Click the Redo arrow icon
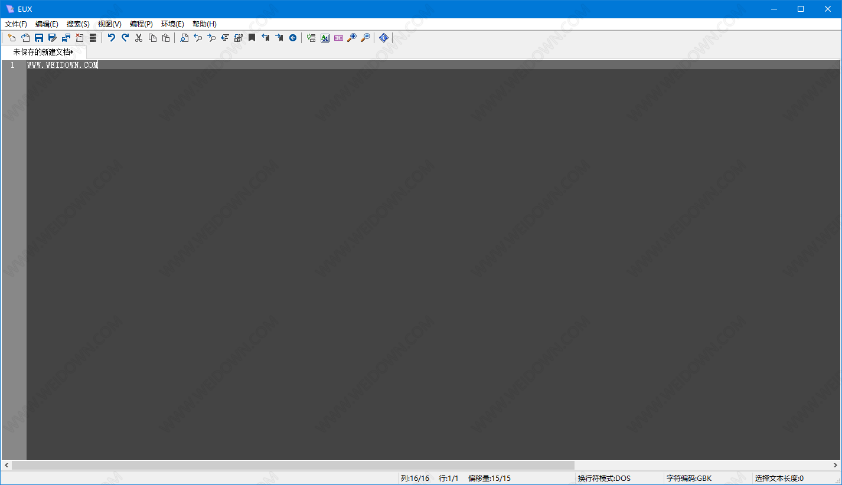Viewport: 842px width, 485px height. [125, 38]
